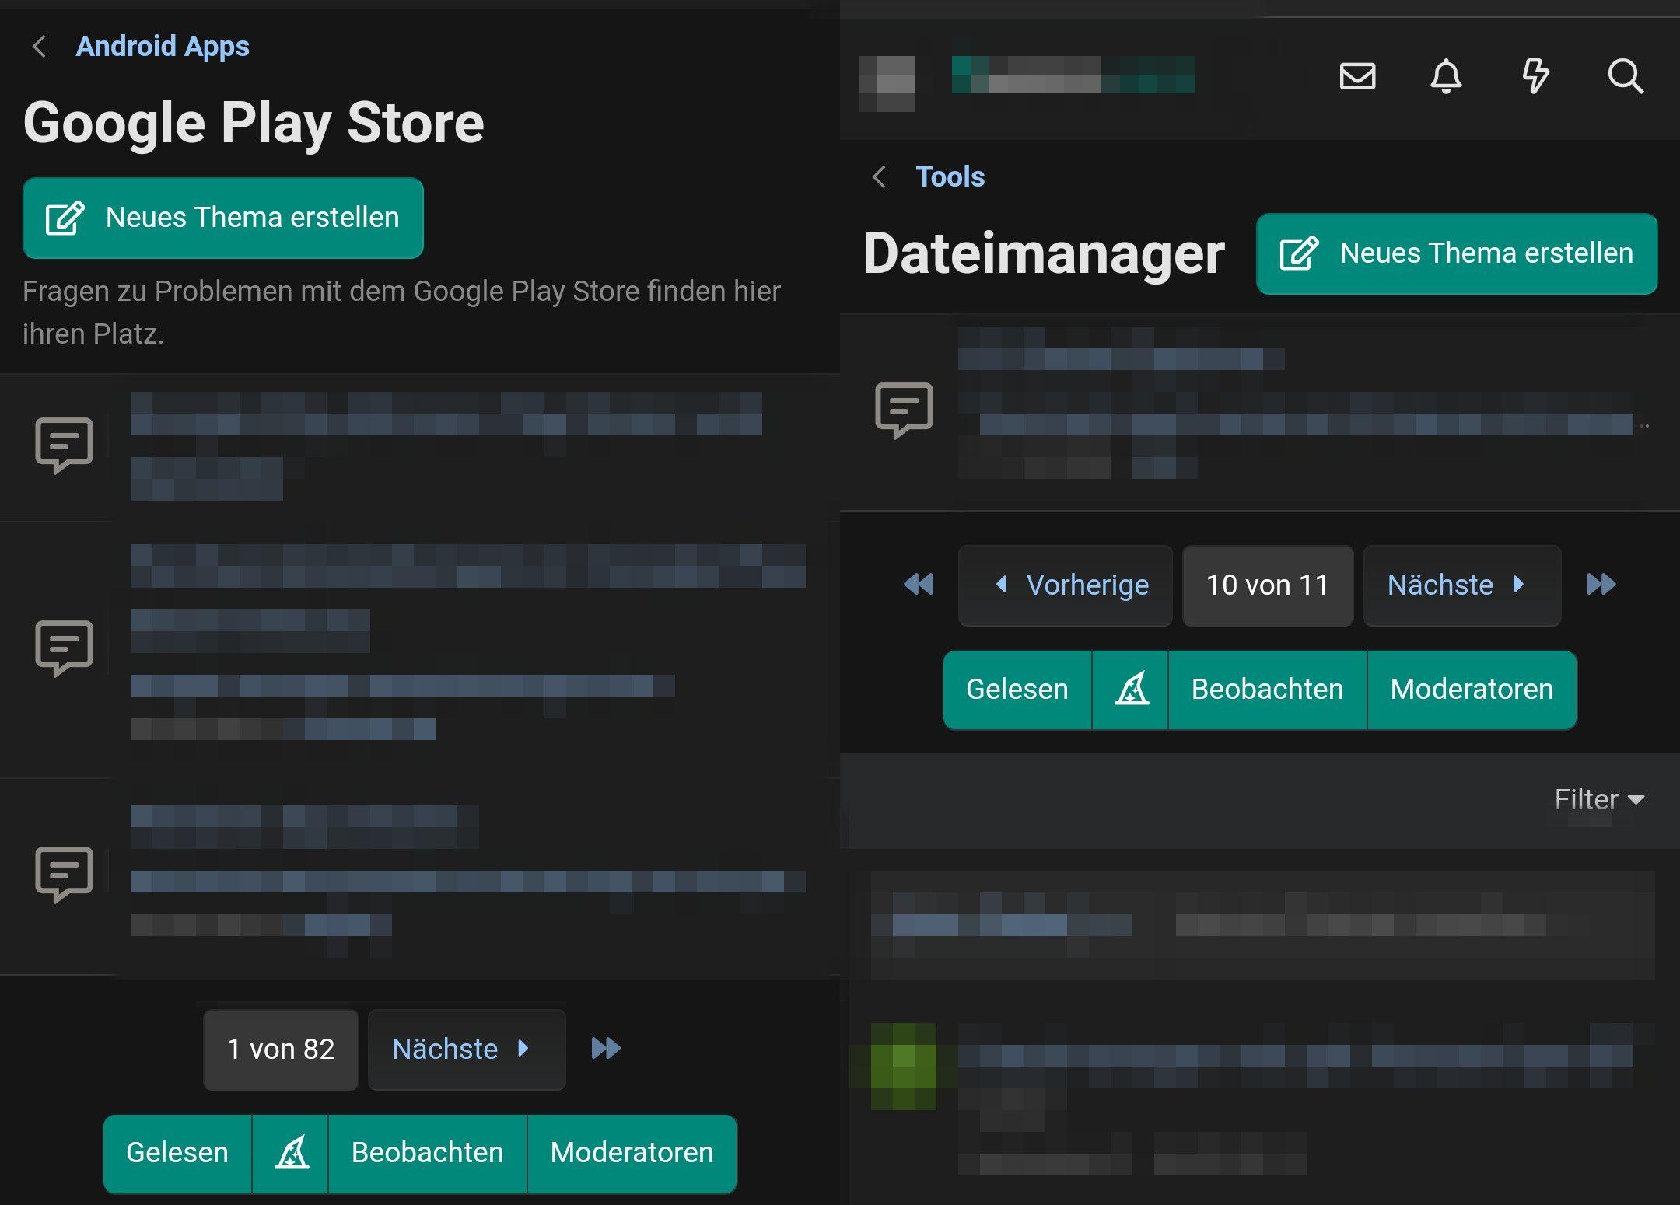
Task: Go to next page in Google Play Store with Nächste
Action: 467,1050
